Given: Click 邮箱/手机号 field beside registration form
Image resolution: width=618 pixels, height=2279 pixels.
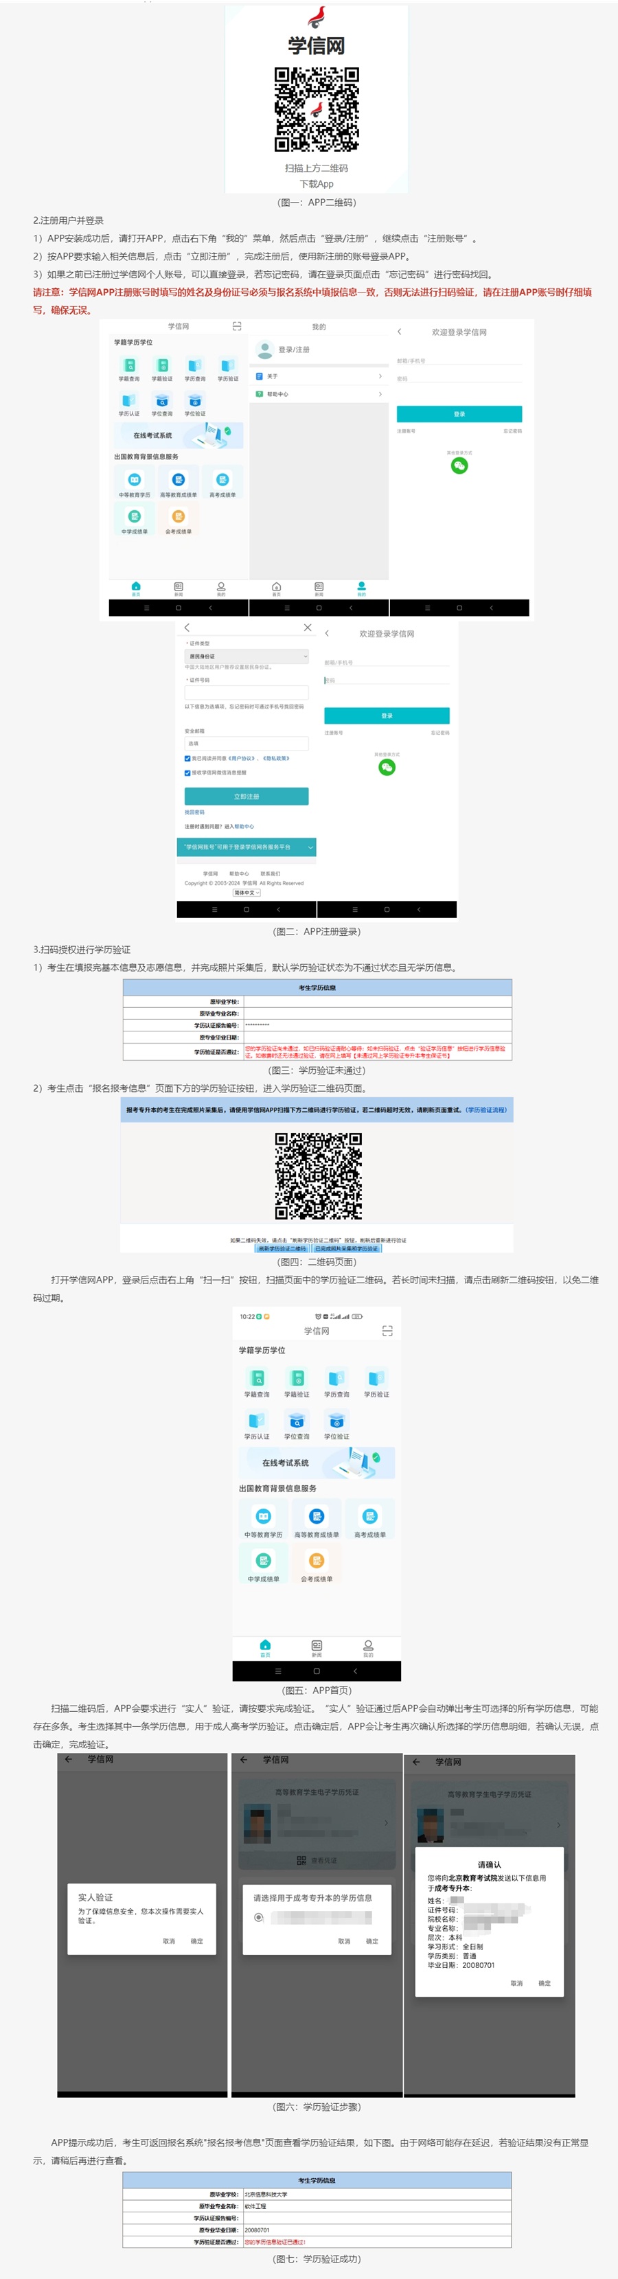Looking at the screenshot, I should tap(387, 663).
